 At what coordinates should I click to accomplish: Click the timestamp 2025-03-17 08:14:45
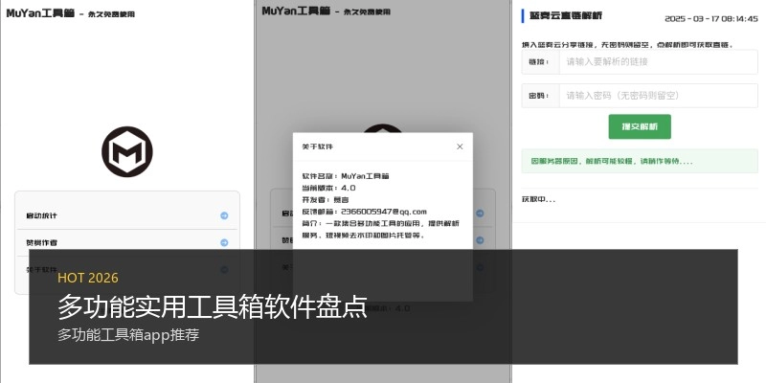711,19
